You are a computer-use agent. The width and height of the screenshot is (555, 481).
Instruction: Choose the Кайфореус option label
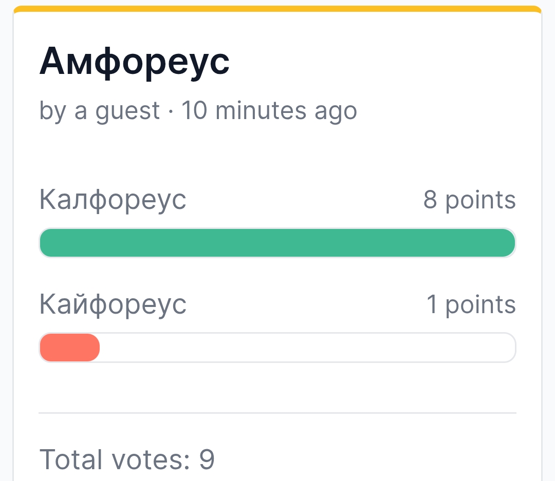pos(113,304)
